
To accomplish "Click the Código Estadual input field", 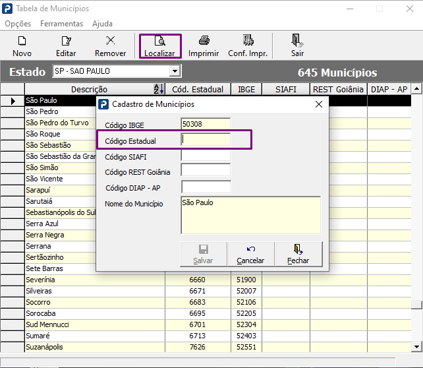I will [206, 140].
